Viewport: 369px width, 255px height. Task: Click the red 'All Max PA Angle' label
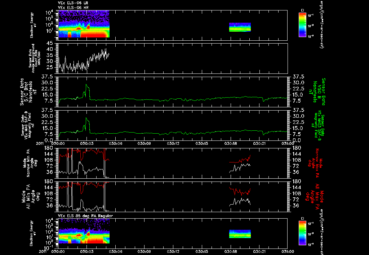[x=314, y=196]
